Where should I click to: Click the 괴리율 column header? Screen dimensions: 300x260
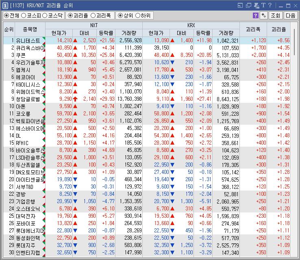pos(278,29)
